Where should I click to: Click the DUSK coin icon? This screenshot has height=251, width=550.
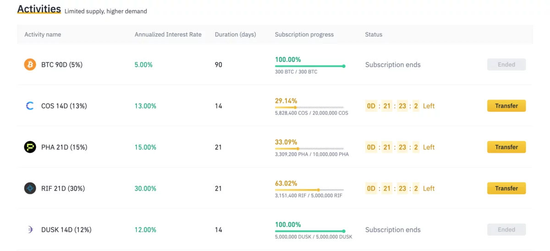tap(30, 229)
